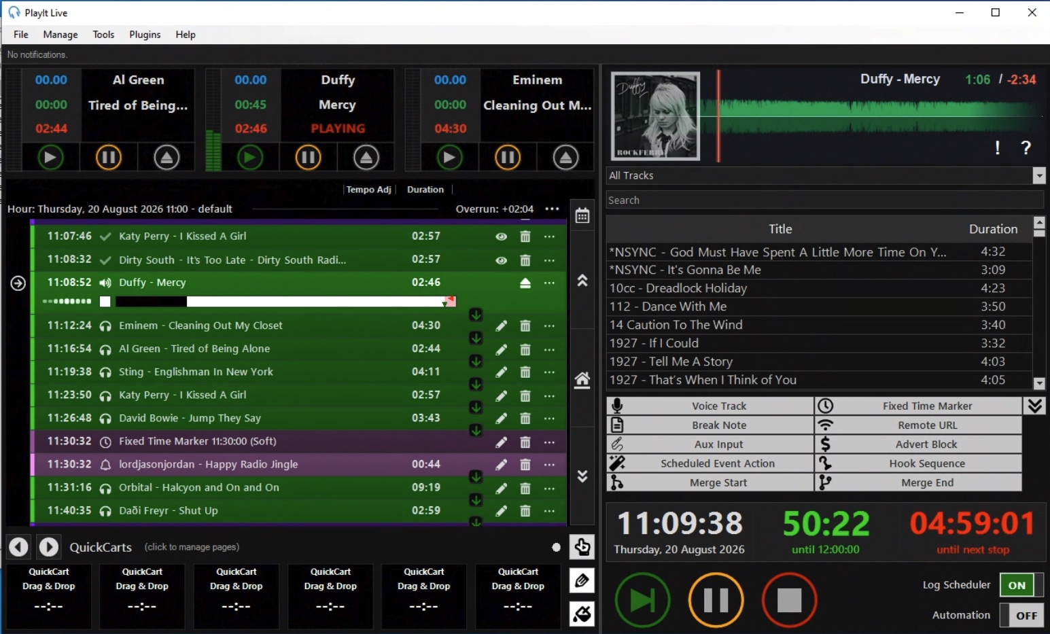The image size is (1050, 634).
Task: Select the Duration tab
Action: (x=425, y=190)
